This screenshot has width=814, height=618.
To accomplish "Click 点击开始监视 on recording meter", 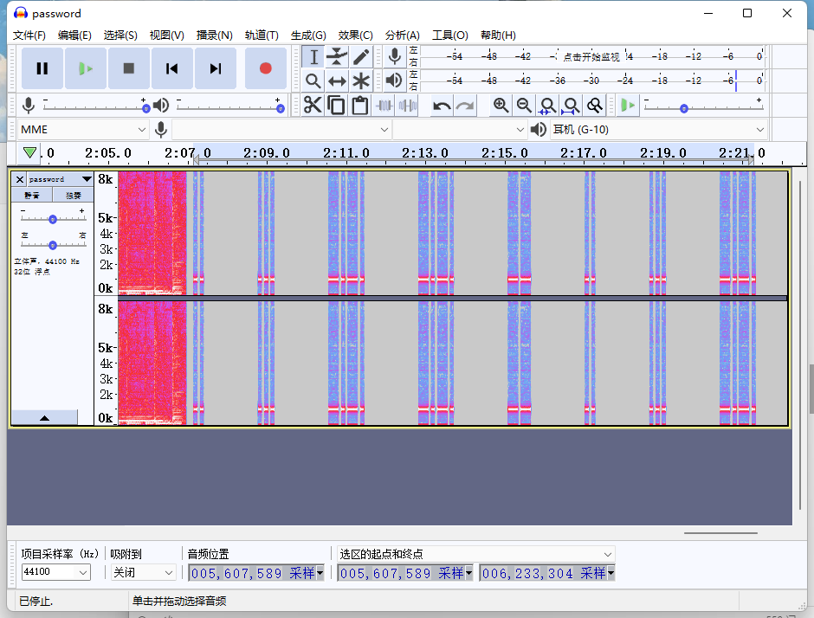I will click(x=591, y=56).
